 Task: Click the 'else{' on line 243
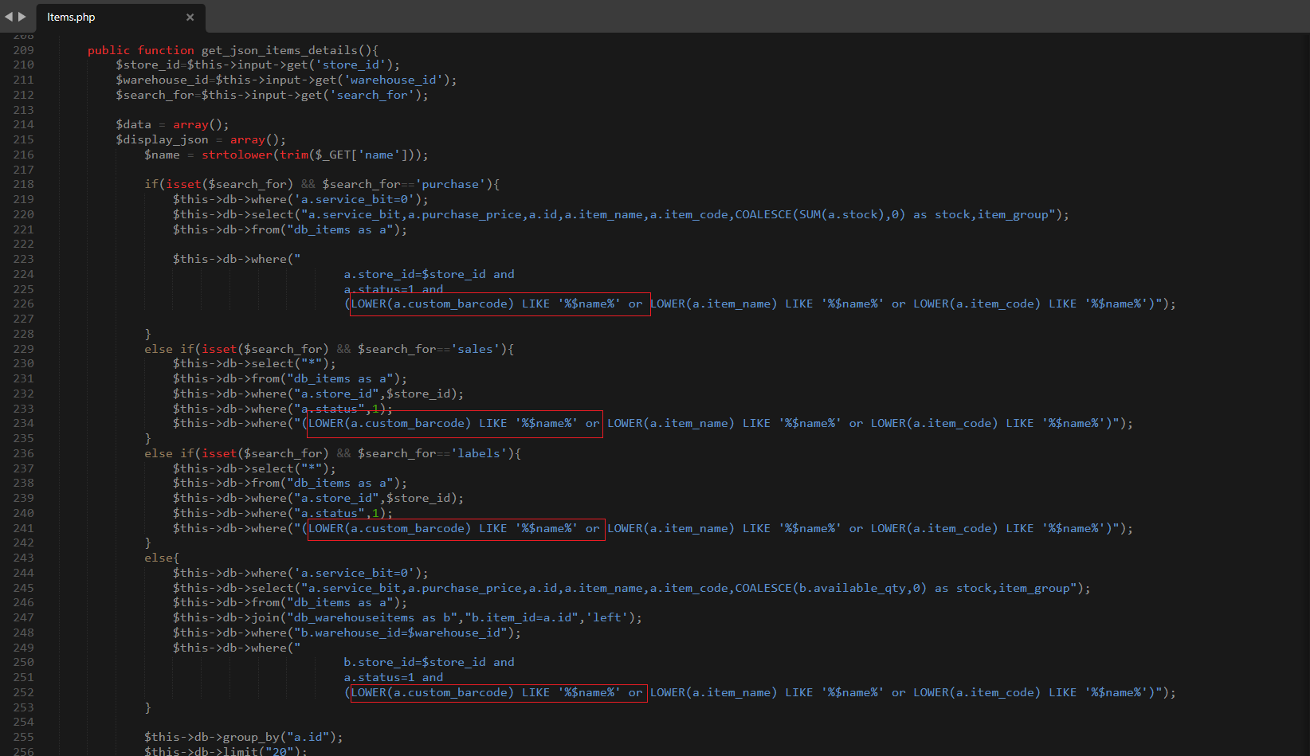[162, 558]
